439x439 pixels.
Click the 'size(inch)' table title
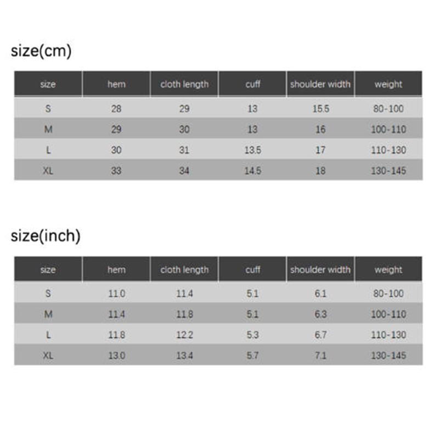tap(46, 236)
